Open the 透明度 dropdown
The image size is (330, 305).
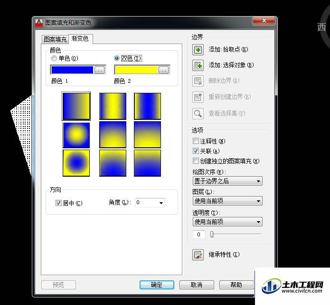pyautogui.click(x=227, y=222)
